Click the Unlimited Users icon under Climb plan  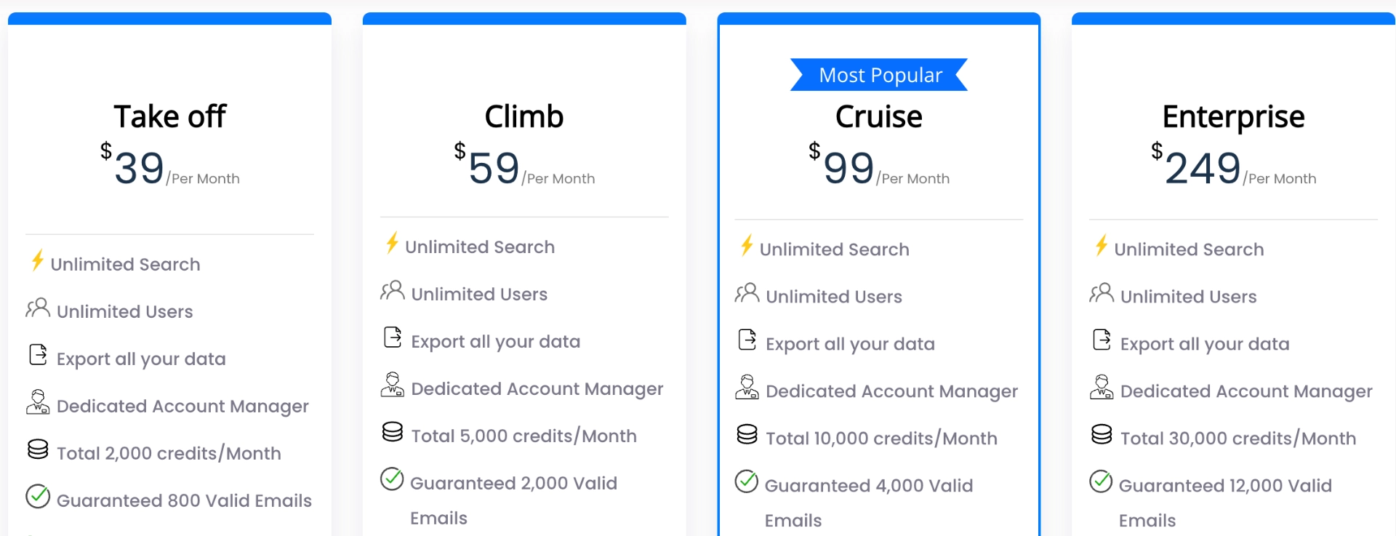pos(393,290)
